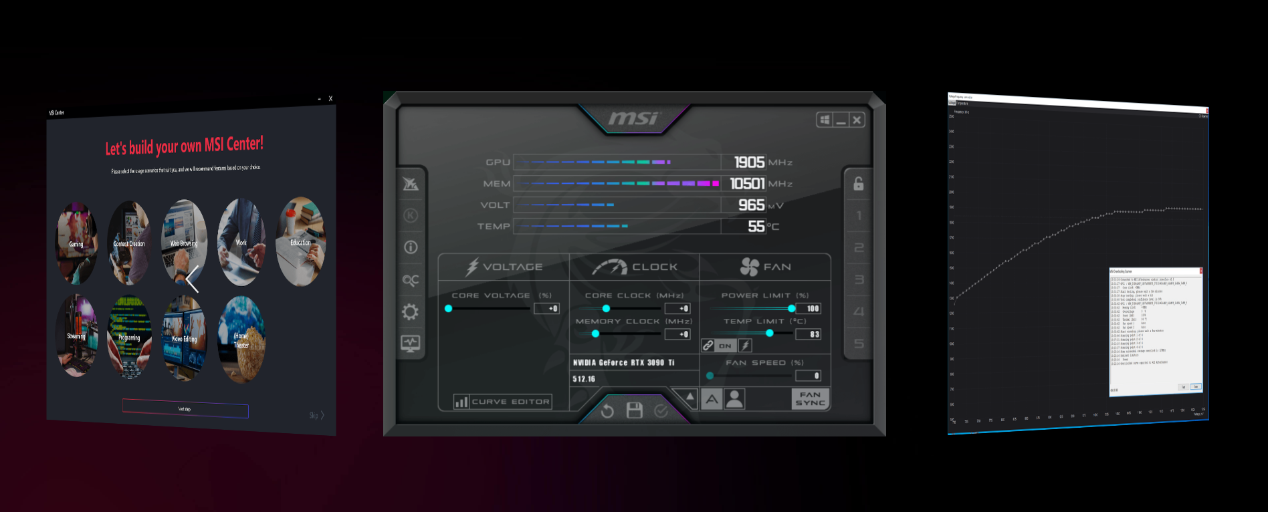This screenshot has width=1268, height=512.
Task: Open Curve Editor in Afterburner
Action: click(502, 402)
